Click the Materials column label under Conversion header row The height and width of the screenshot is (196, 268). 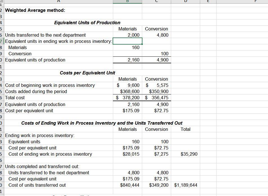128,29
